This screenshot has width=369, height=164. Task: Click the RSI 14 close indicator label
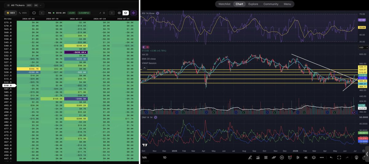148,14
